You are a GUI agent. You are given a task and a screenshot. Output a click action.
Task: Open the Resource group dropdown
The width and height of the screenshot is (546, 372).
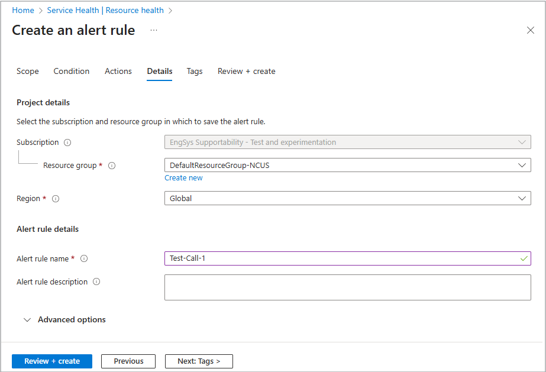point(347,166)
